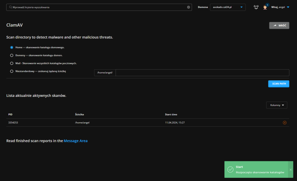Click the /home/angel/ path prefix label

click(x=105, y=73)
